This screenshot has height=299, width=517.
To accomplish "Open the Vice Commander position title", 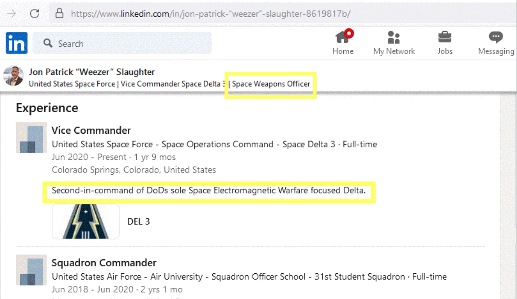I will (x=91, y=130).
